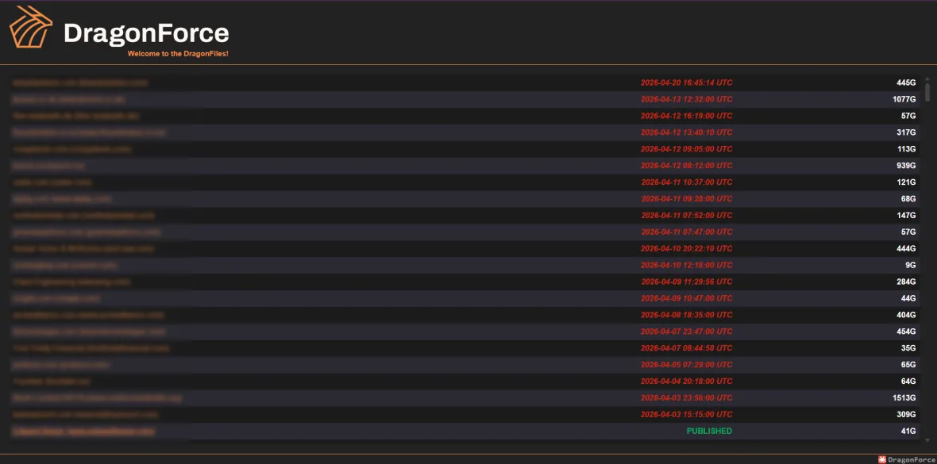Click the 9G size value
The image size is (937, 464).
[x=911, y=265]
